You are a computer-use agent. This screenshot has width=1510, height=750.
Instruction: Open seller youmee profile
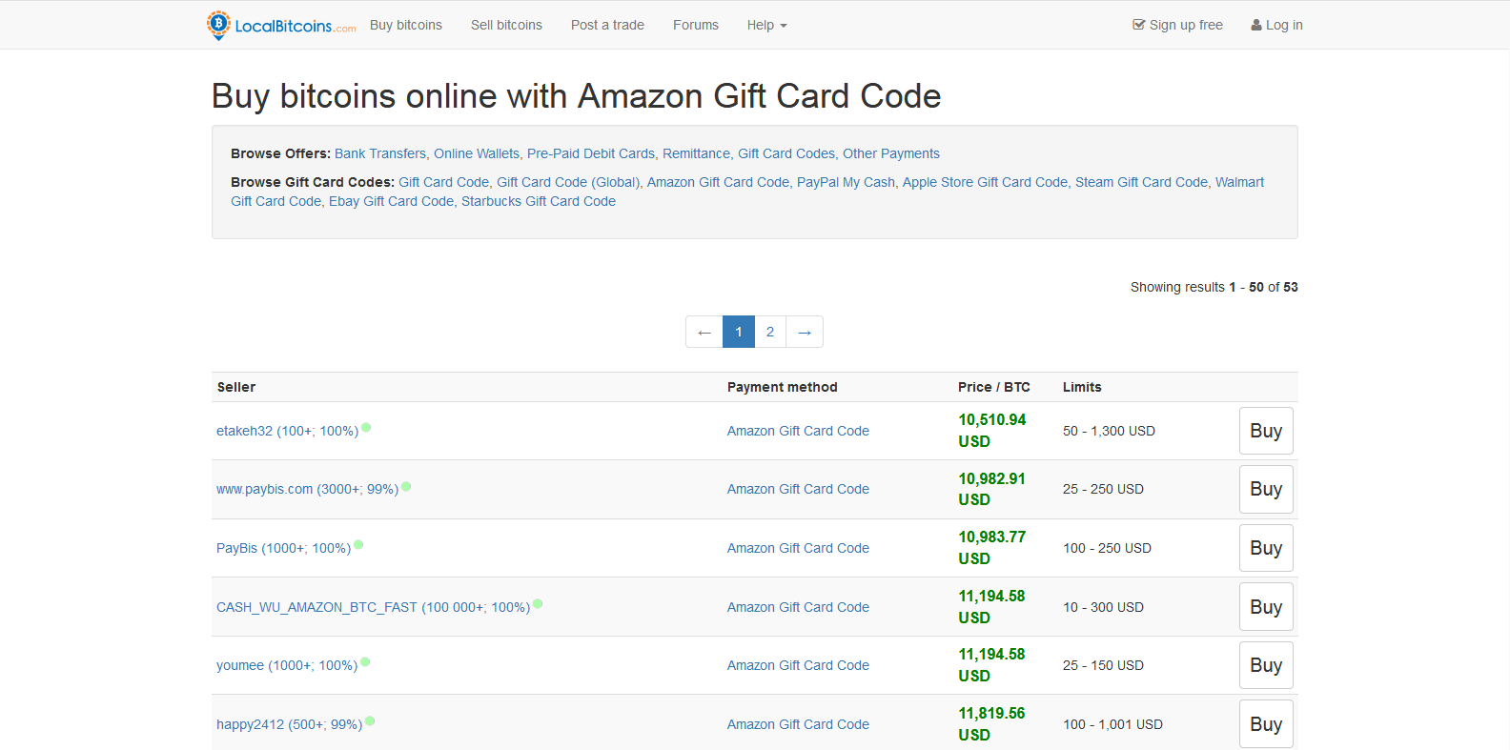[x=287, y=665]
